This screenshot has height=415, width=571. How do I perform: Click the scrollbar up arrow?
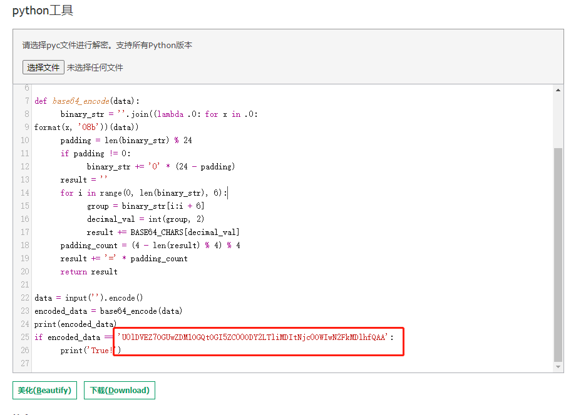[x=558, y=90]
